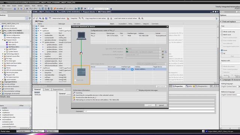This screenshot has width=240, height=135.
Task: Click the Main [OB1] block icon in tree
Action: tap(7, 45)
